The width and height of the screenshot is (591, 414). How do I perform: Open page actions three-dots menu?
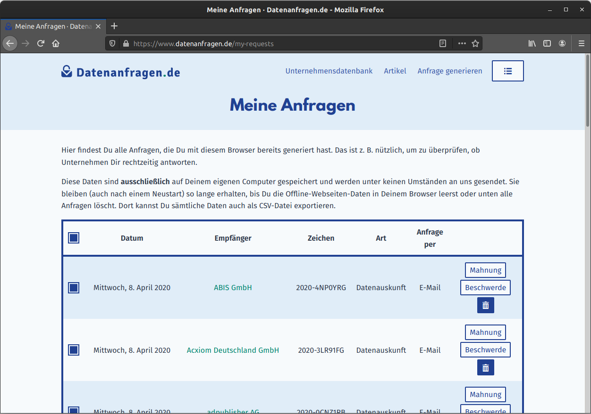(x=462, y=43)
